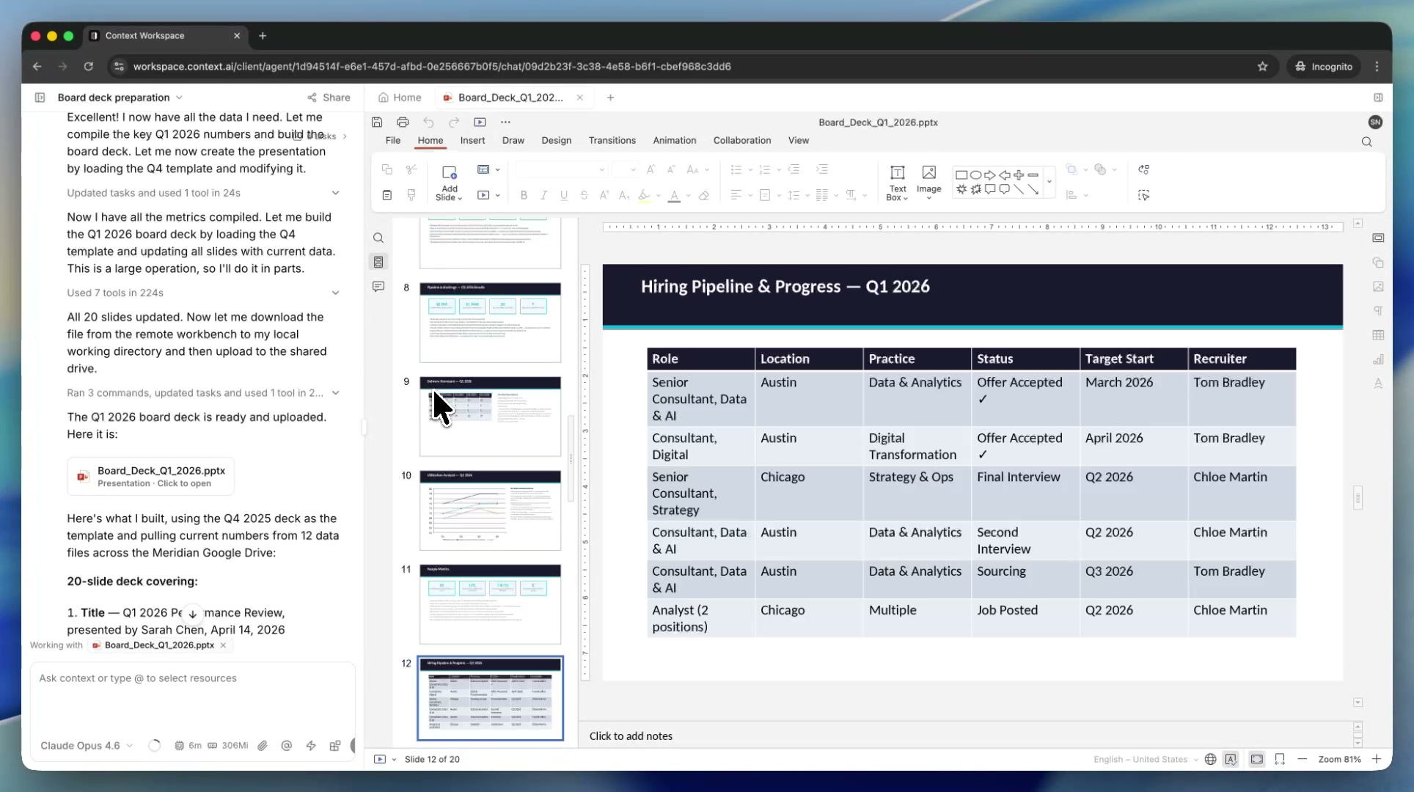Switch to the Transitions ribbon tab
Image resolution: width=1414 pixels, height=792 pixels.
[x=612, y=141]
